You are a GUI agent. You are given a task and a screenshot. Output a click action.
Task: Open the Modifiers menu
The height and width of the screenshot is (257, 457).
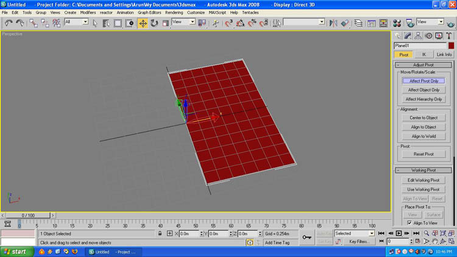click(88, 12)
